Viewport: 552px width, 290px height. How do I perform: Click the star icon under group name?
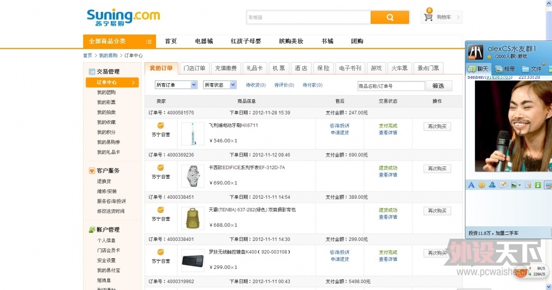click(x=489, y=57)
